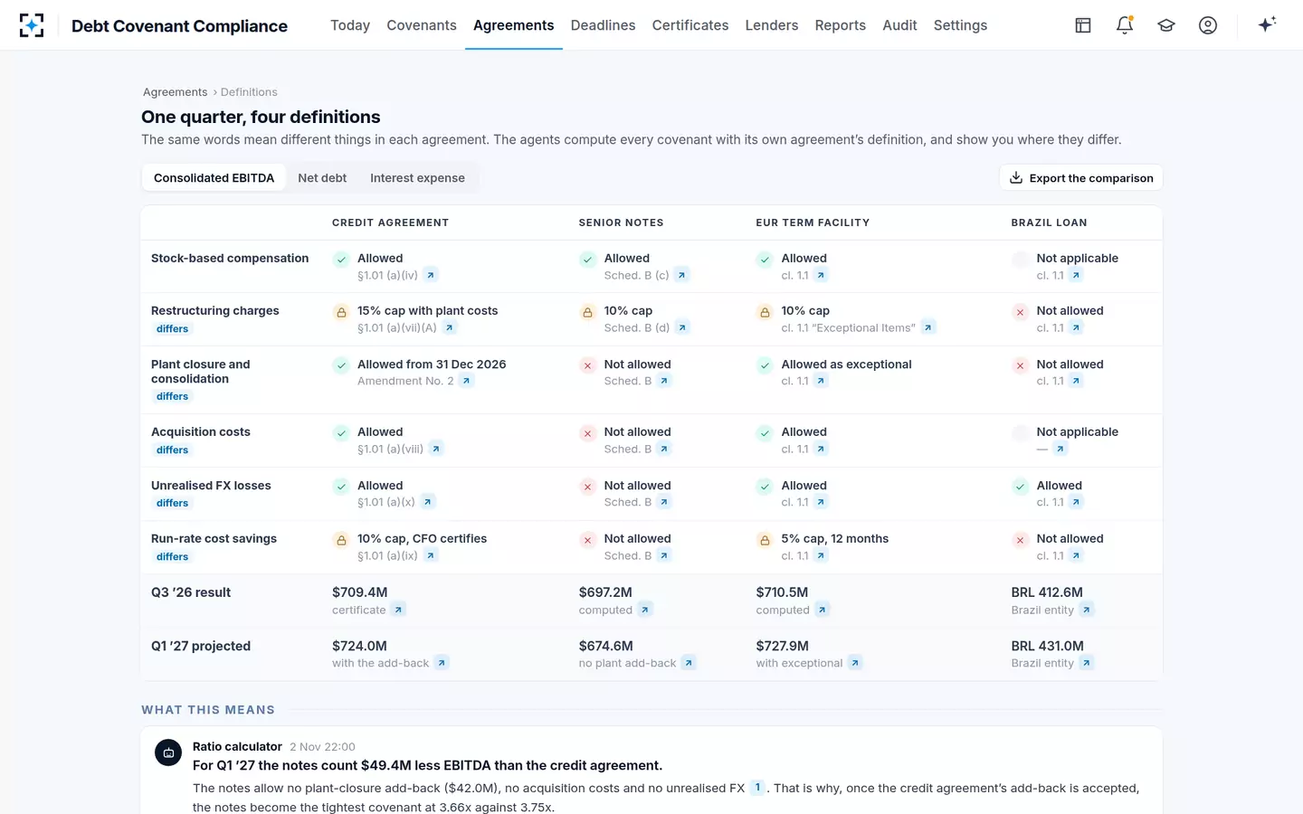1303x814 pixels.
Task: Open source link for §1.01 (a)(ix)
Action: (x=431, y=555)
